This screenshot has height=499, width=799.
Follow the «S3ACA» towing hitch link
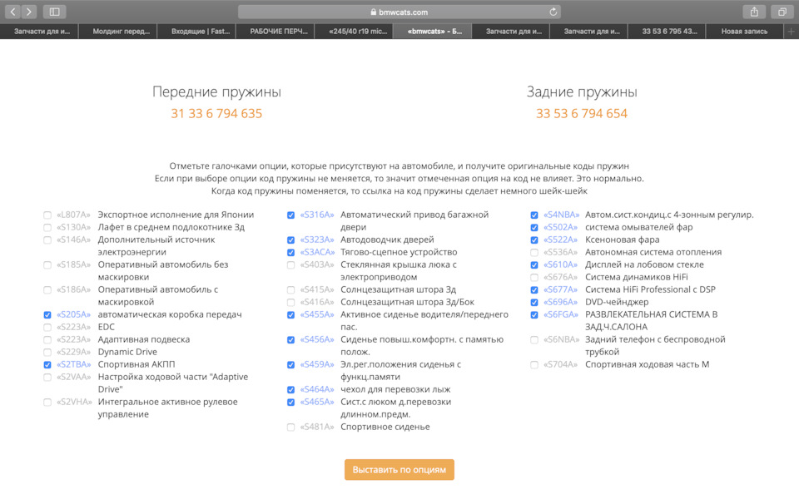[317, 252]
